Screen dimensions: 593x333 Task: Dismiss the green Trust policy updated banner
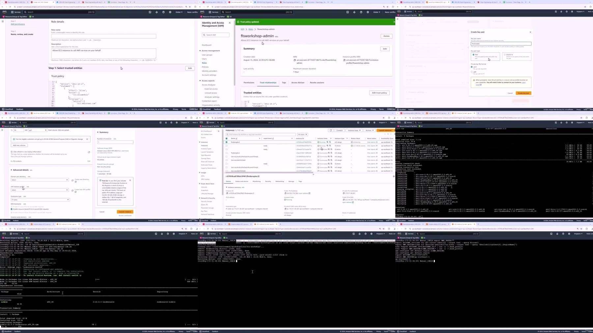point(394,22)
